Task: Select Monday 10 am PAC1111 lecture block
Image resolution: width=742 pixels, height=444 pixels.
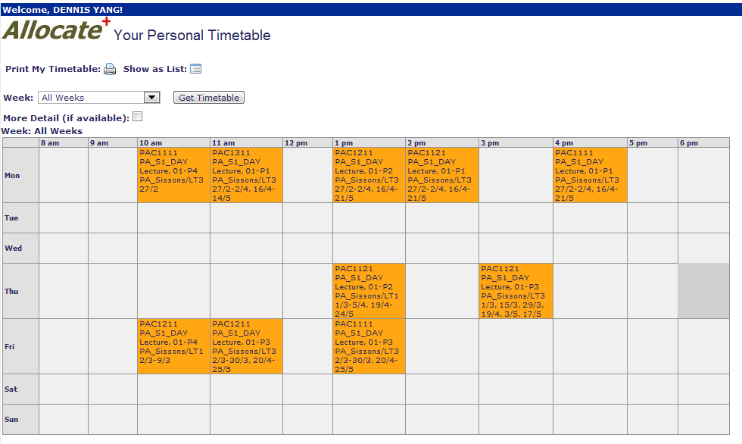Action: (173, 175)
